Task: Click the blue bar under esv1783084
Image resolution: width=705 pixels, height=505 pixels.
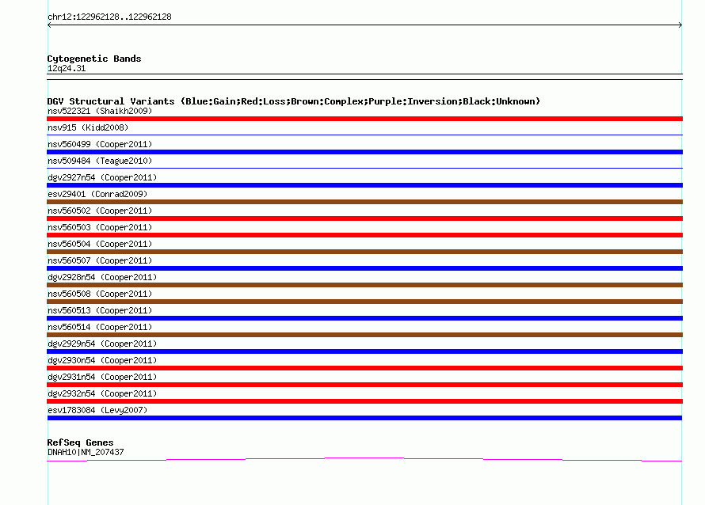Action: 364,418
